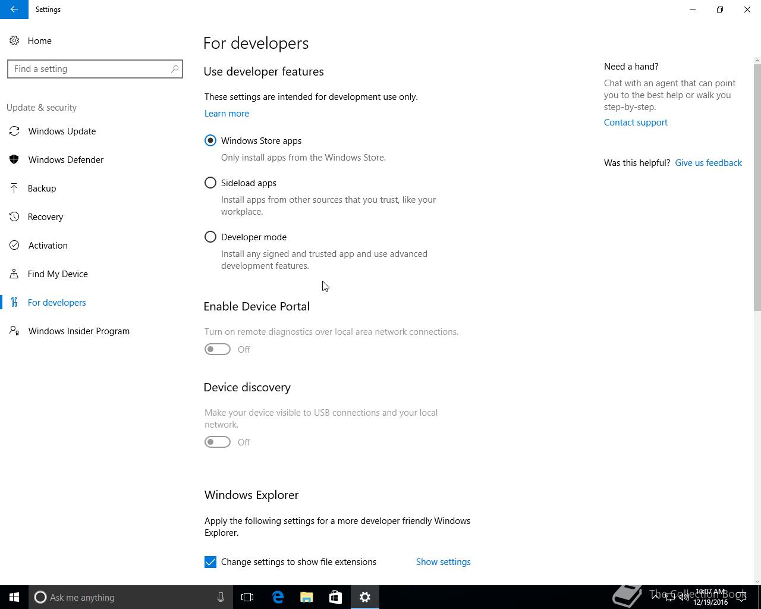Click the back arrow in Settings title bar

pyautogui.click(x=14, y=10)
